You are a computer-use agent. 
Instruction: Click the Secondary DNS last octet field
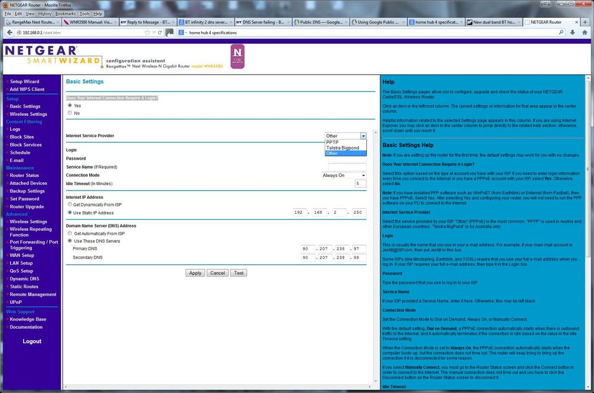359,258
